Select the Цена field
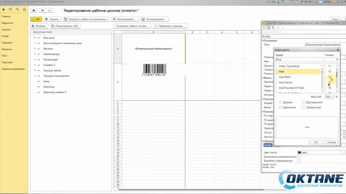This screenshot has height=194, width=346. click(x=46, y=81)
